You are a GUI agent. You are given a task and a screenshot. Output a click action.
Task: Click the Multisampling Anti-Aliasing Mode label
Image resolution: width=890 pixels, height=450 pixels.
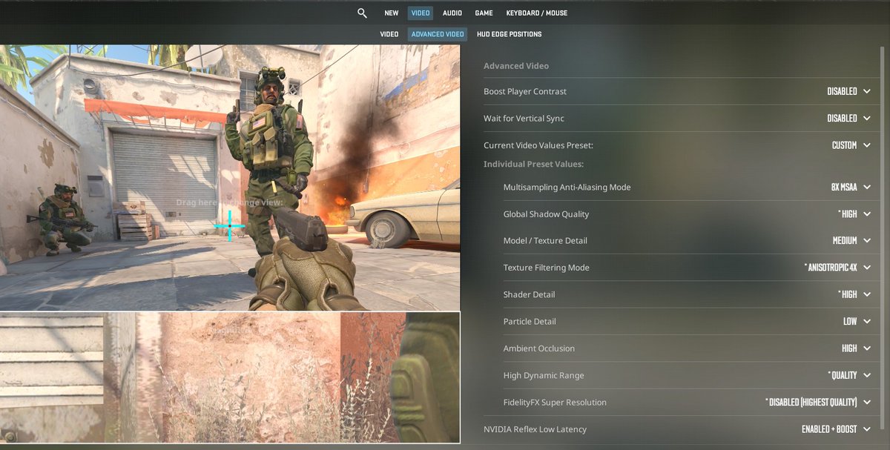point(567,188)
